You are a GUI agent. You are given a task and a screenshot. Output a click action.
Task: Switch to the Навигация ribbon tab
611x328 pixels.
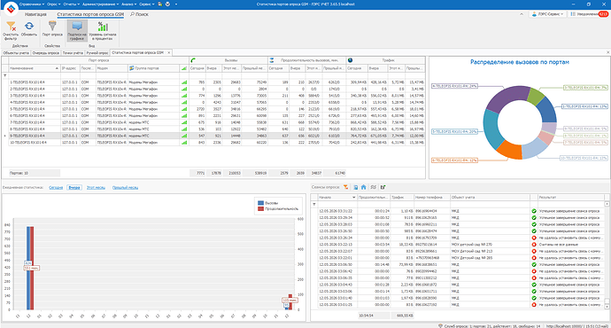pyautogui.click(x=35, y=14)
